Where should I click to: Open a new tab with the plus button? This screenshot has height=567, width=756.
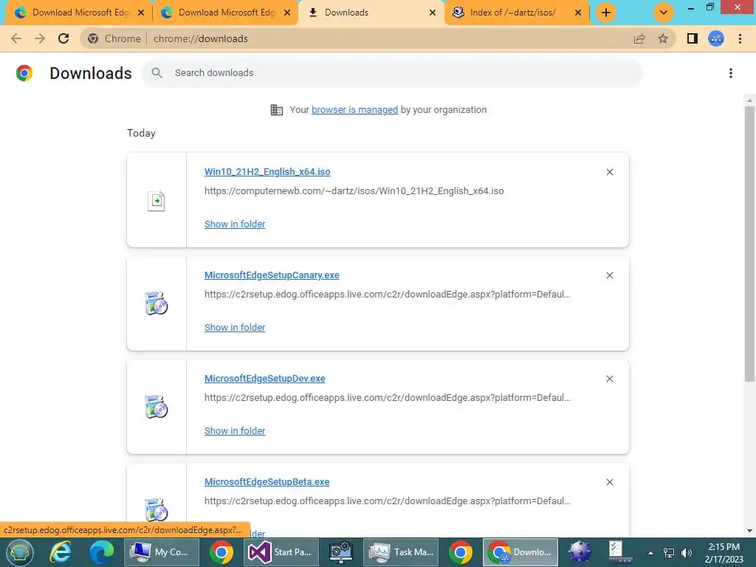(x=606, y=13)
